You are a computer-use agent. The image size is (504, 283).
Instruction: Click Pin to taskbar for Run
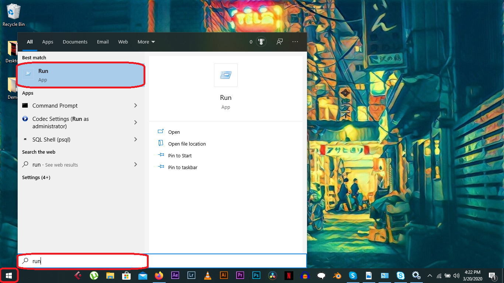point(183,167)
